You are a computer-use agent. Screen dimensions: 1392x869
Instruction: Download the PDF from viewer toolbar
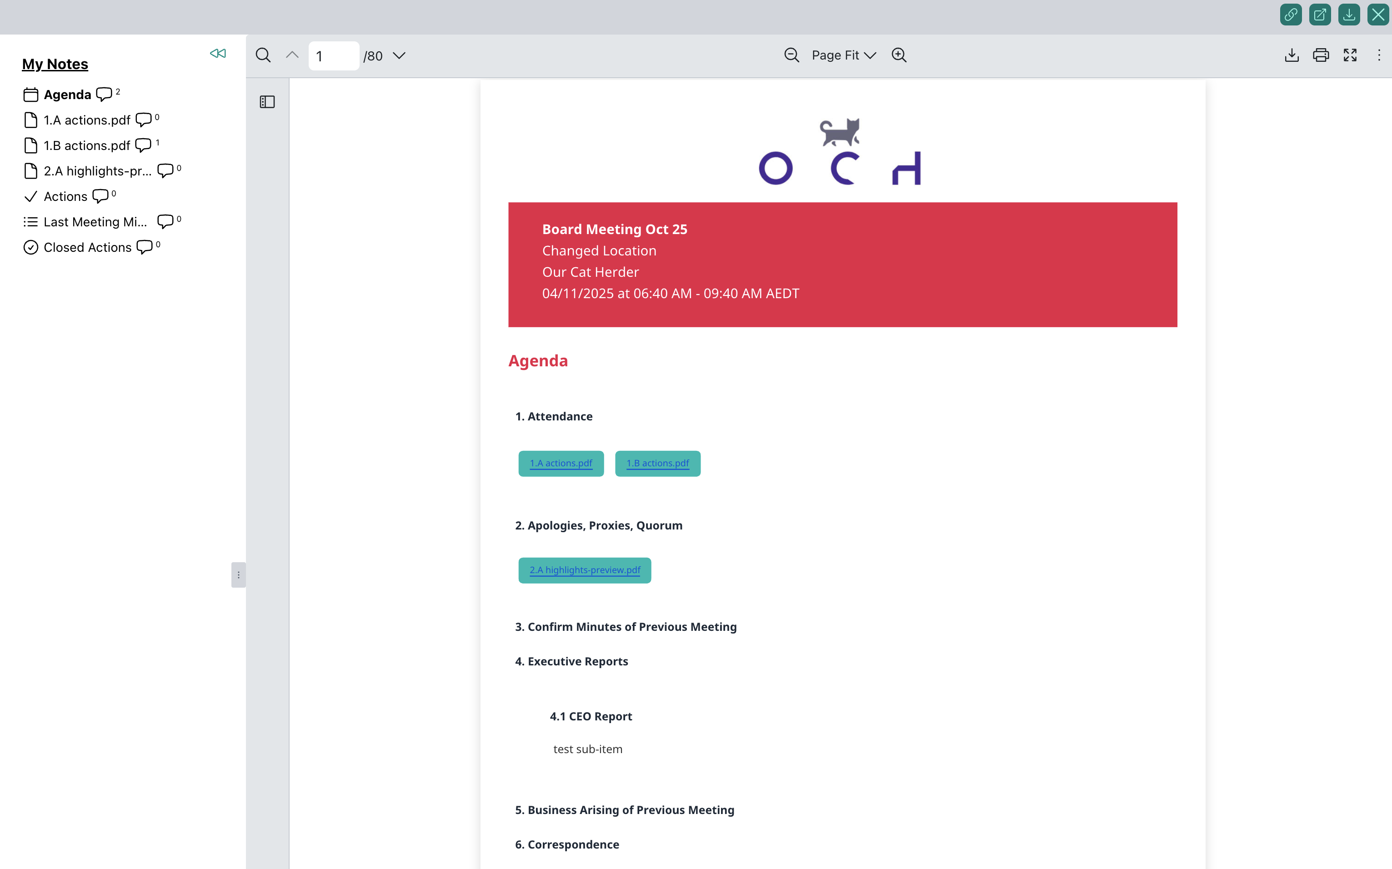(x=1292, y=55)
